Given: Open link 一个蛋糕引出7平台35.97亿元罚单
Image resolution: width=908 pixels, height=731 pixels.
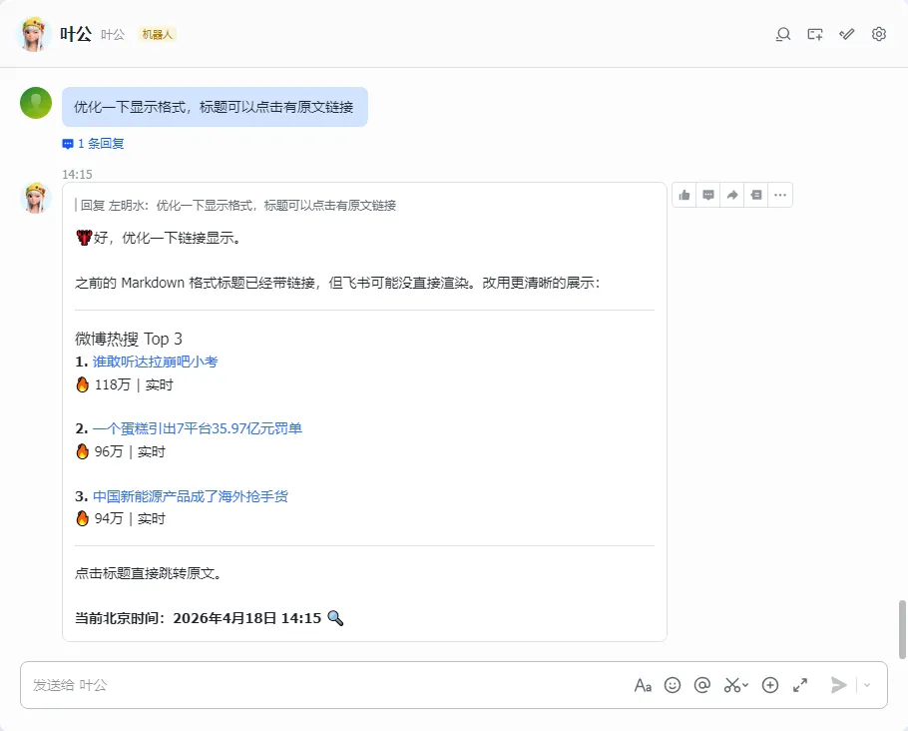Looking at the screenshot, I should coord(198,428).
